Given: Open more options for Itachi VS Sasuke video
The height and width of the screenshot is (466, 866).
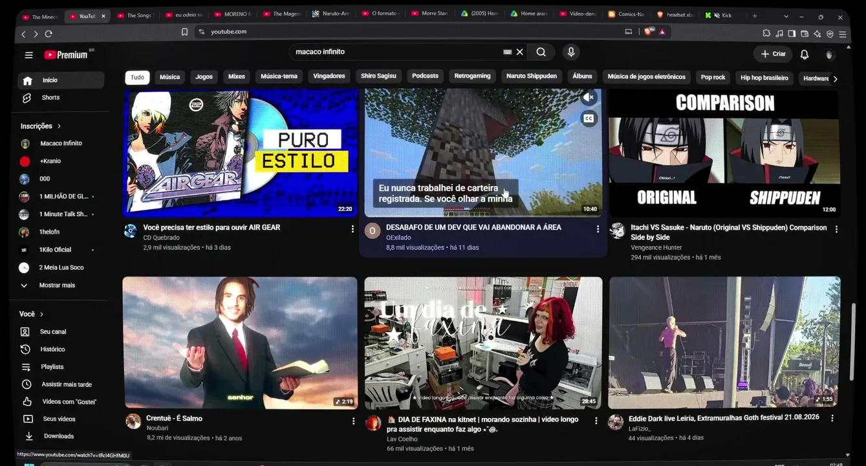Looking at the screenshot, I should (x=836, y=229).
